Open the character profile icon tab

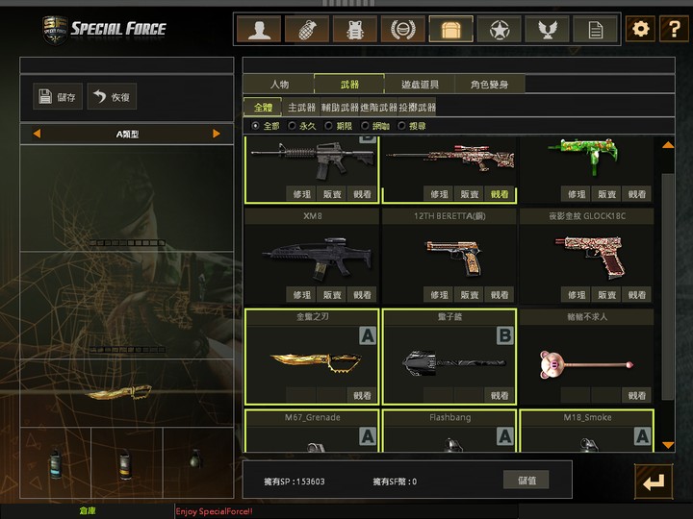[x=259, y=29]
